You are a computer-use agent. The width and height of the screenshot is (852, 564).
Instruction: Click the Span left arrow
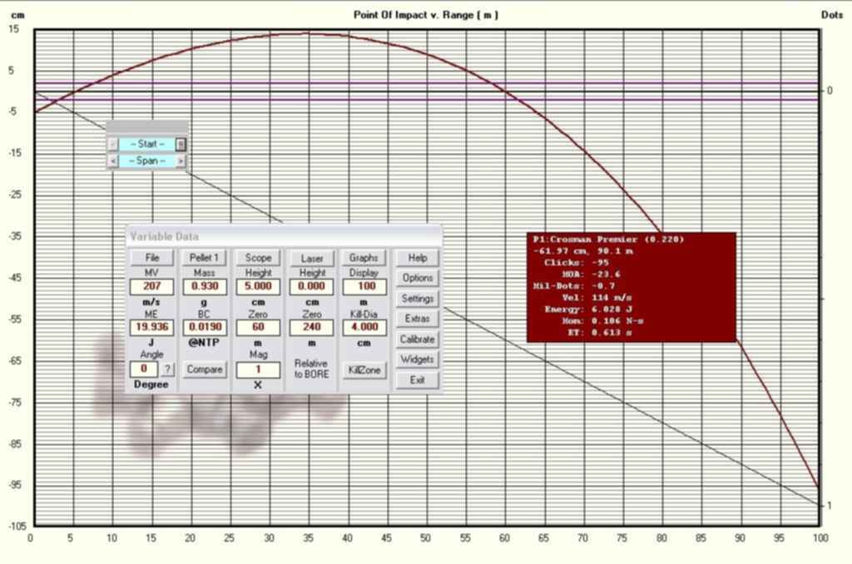pos(113,161)
